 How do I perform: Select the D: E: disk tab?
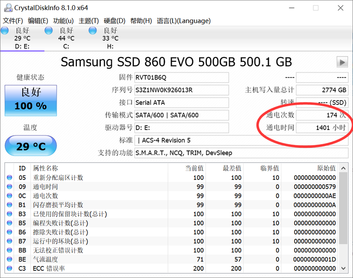point(22,38)
